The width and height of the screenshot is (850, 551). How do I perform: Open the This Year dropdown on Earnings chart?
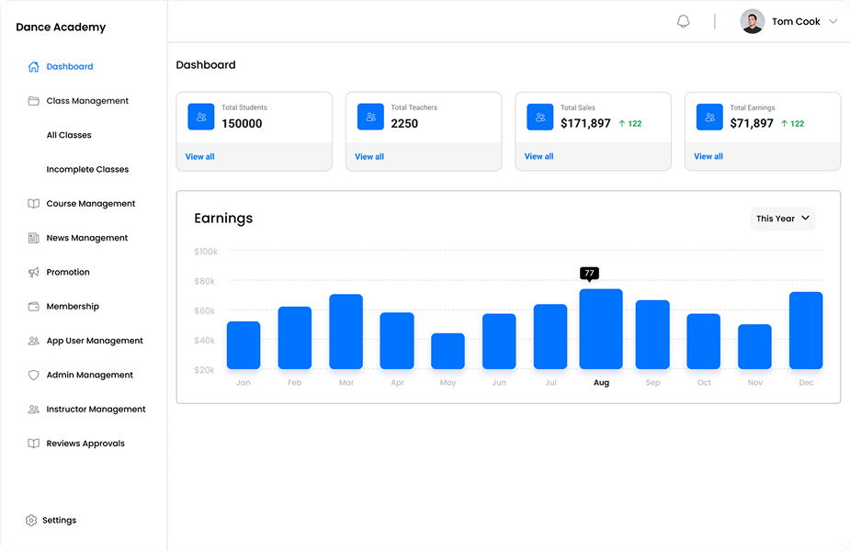tap(782, 219)
